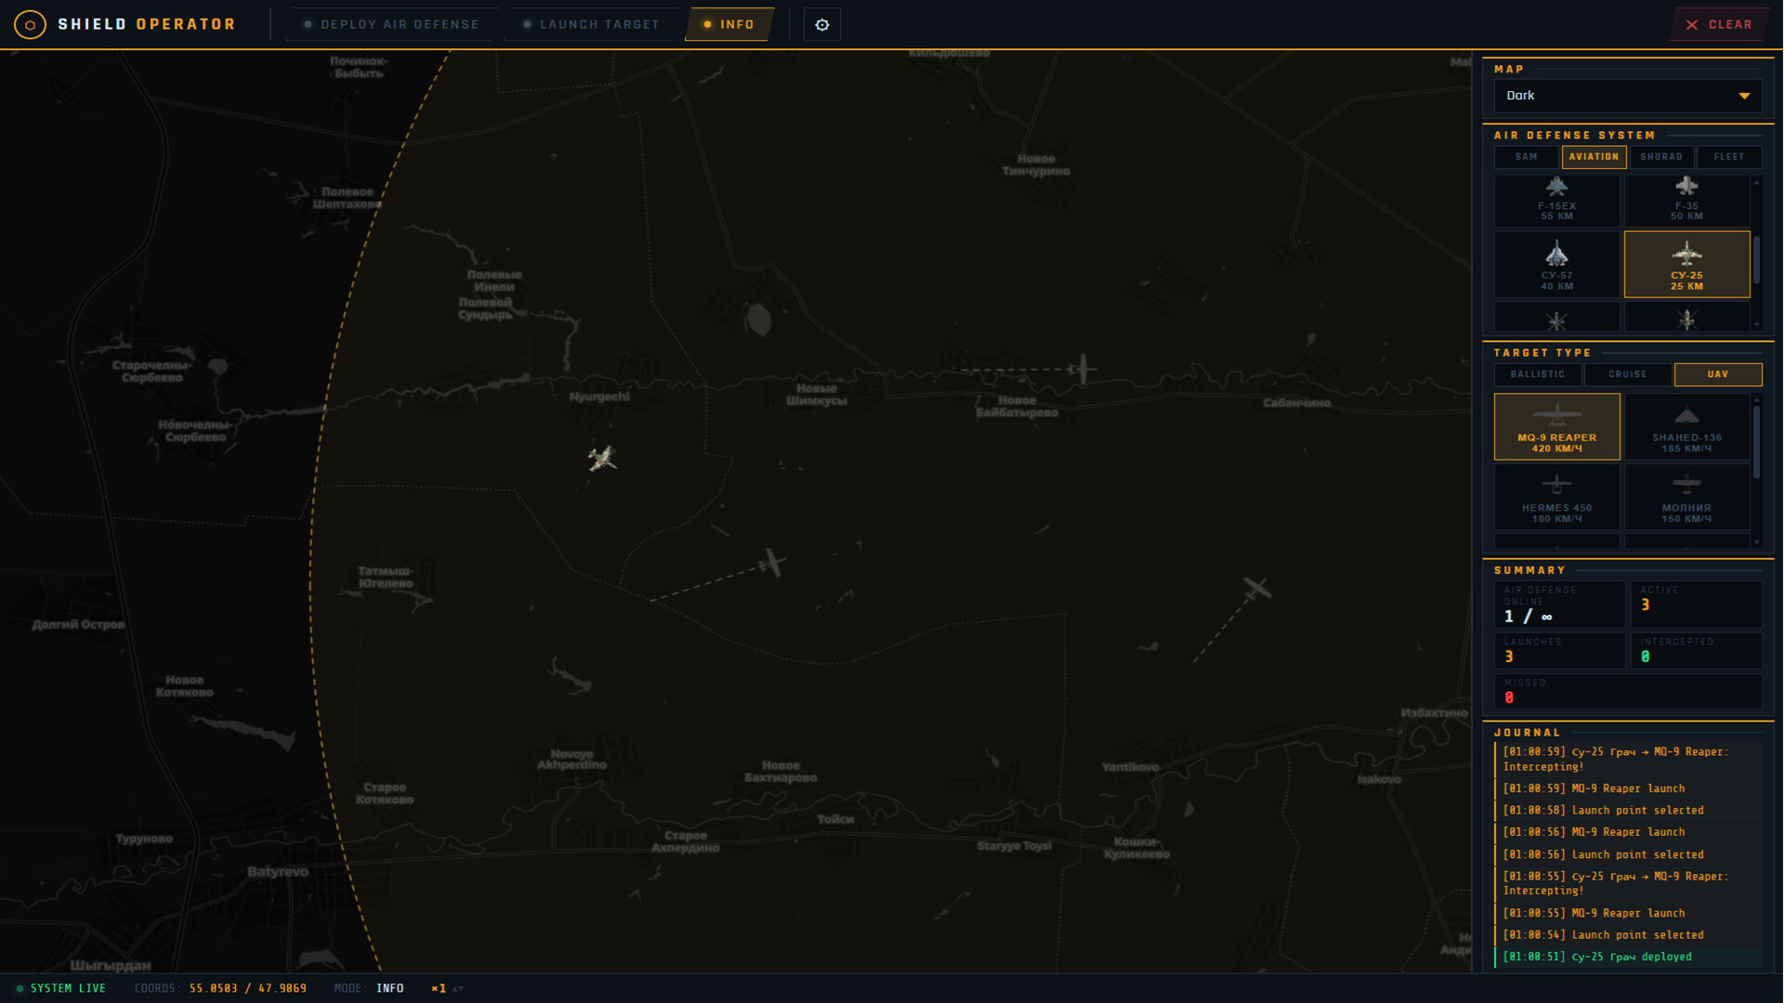Switch to Info mode

729,24
